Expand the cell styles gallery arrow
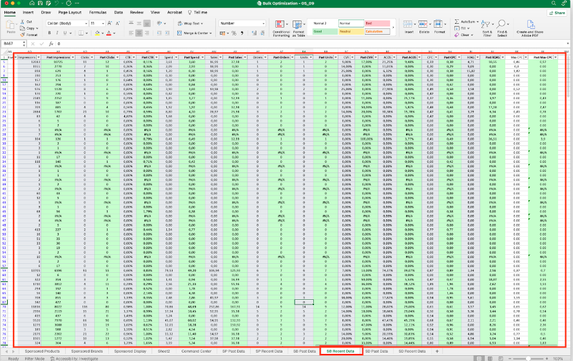The width and height of the screenshot is (573, 361). tap(393, 28)
